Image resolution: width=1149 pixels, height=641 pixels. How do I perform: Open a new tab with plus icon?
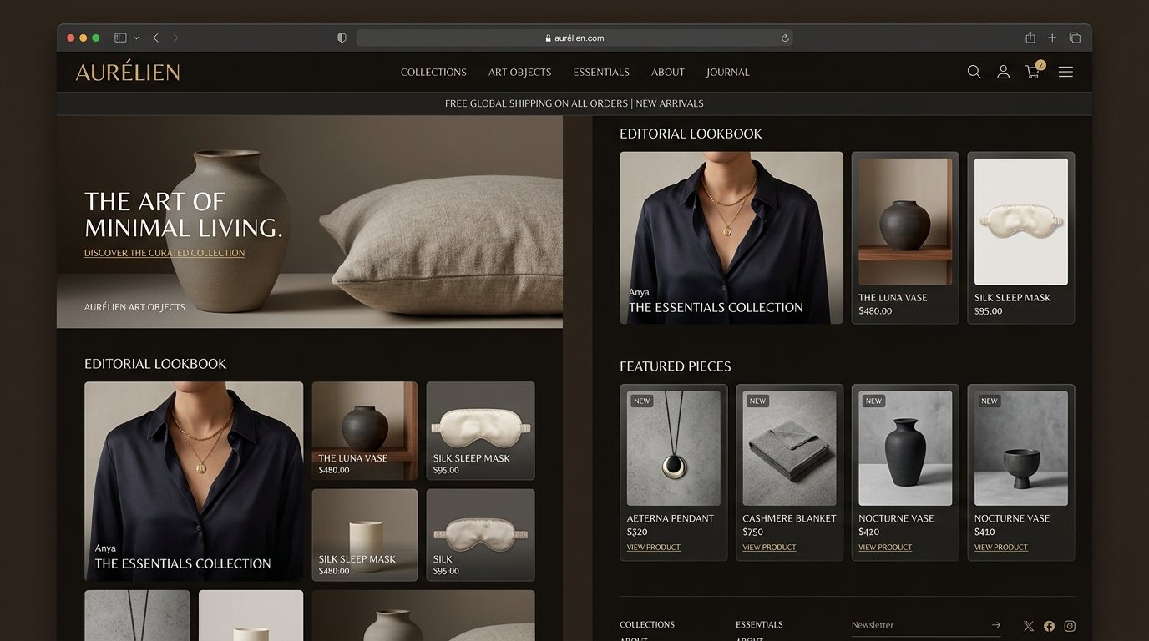(1052, 38)
